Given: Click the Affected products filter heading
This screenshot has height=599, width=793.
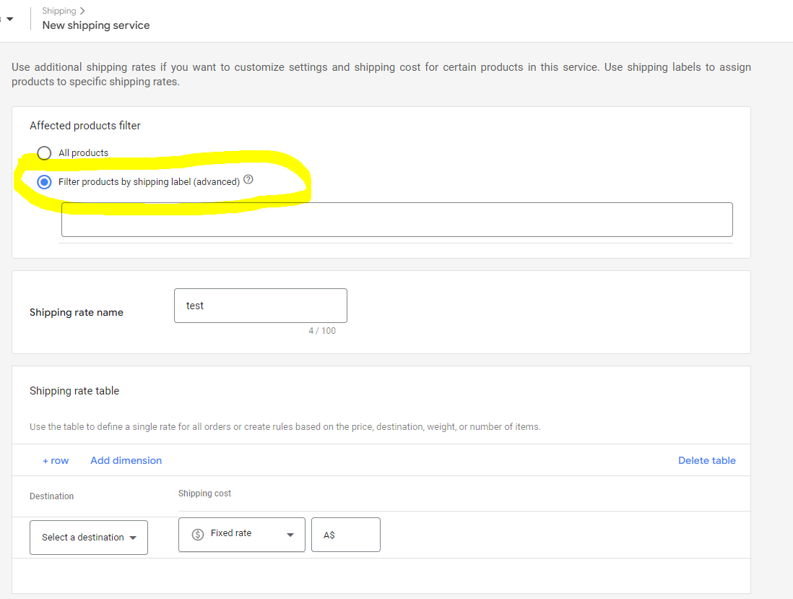Looking at the screenshot, I should 85,126.
